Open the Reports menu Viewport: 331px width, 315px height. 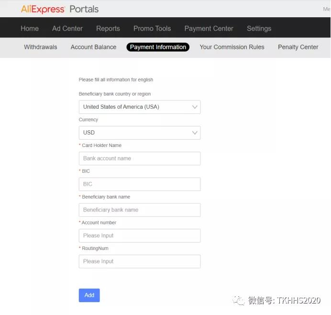tap(108, 28)
